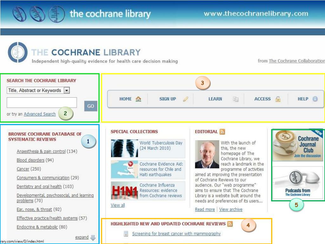This screenshot has width=325, height=244.
Task: Open the ACCESS menu item
Action: 262,99
